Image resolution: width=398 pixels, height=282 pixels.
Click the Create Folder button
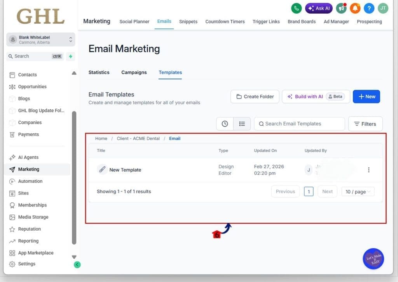pos(255,96)
